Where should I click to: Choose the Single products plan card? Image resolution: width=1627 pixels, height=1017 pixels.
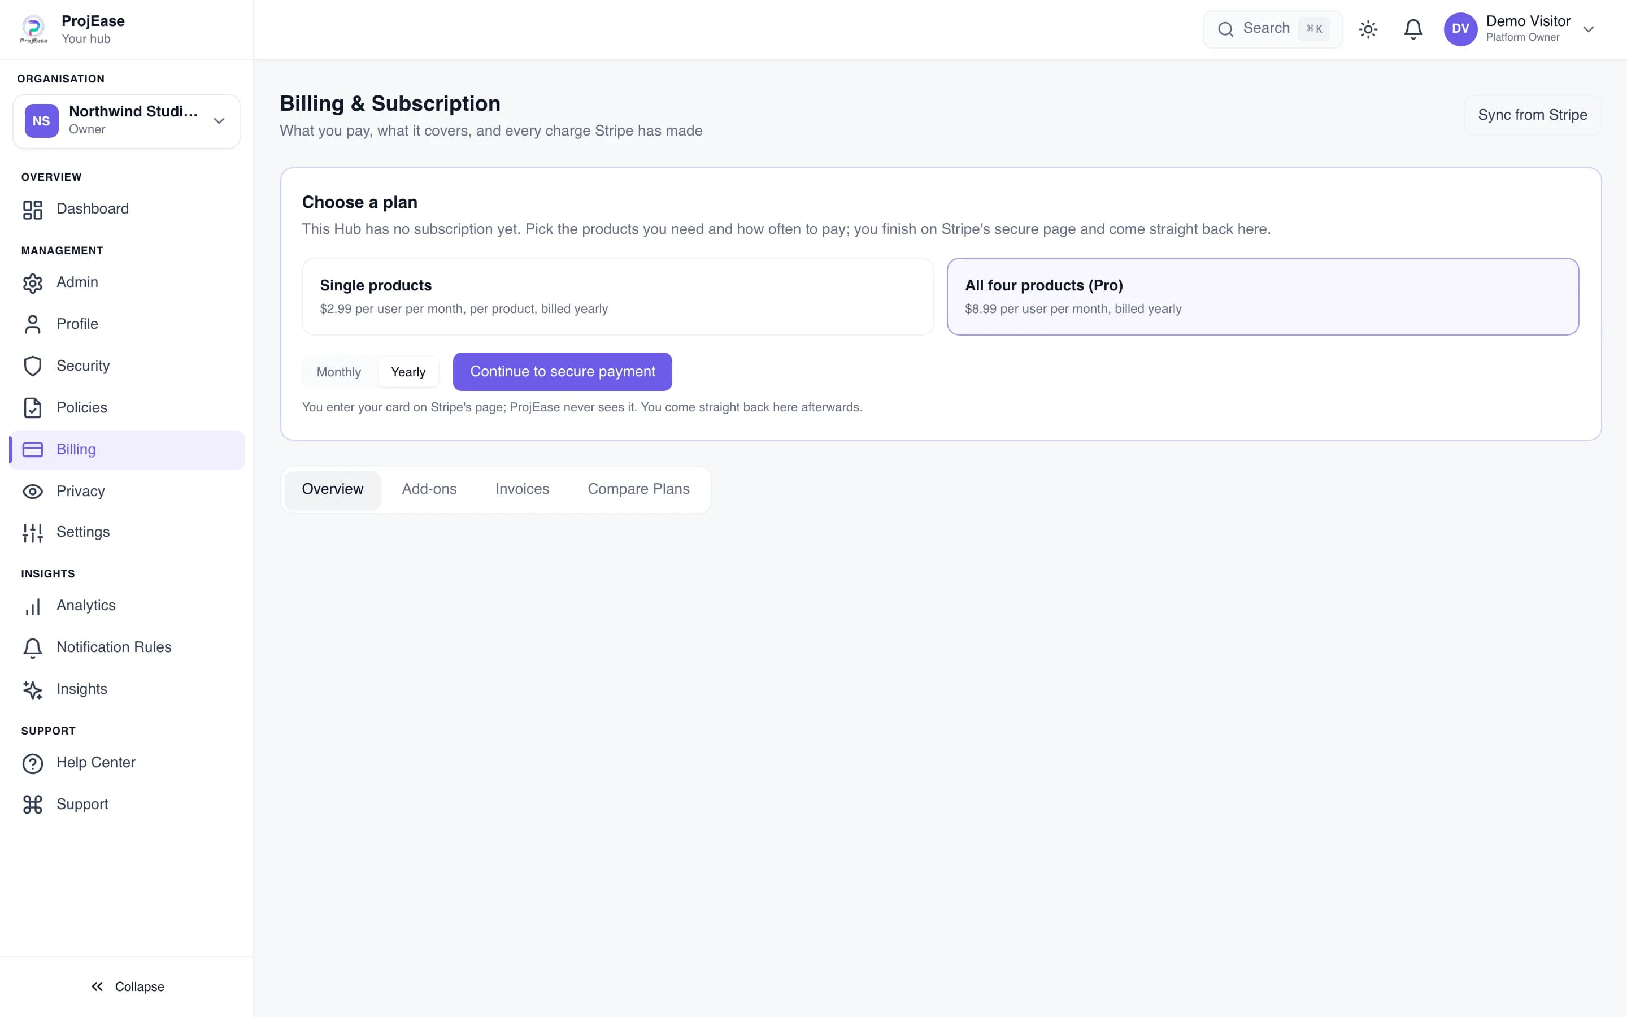(617, 297)
